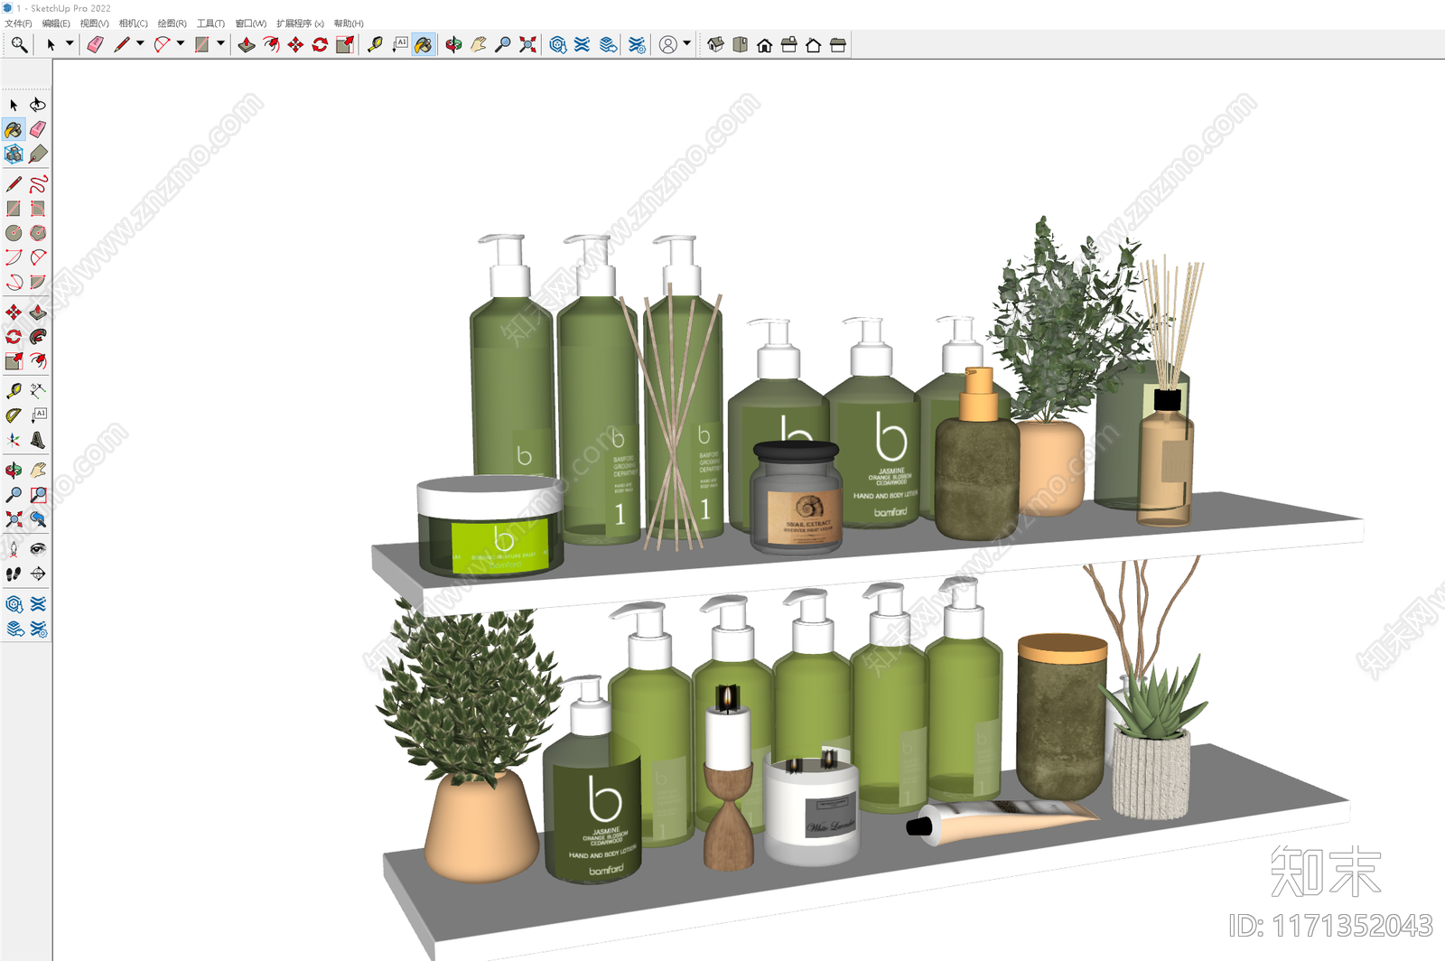Select the Eraser tool in Getting Started toolbar

95,44
